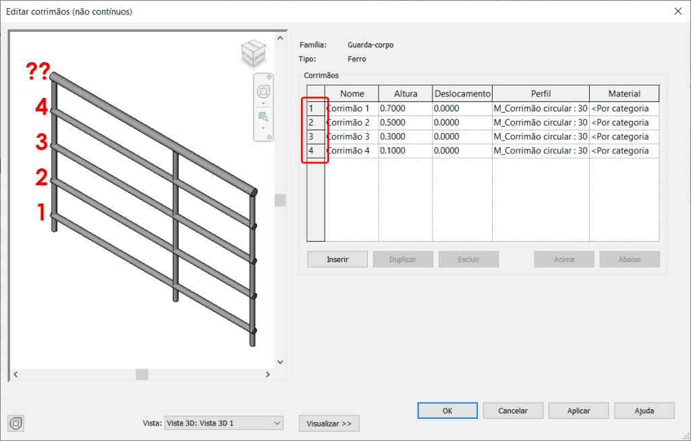This screenshot has height=441, width=691.
Task: Click the Duplicar button
Action: [x=403, y=259]
